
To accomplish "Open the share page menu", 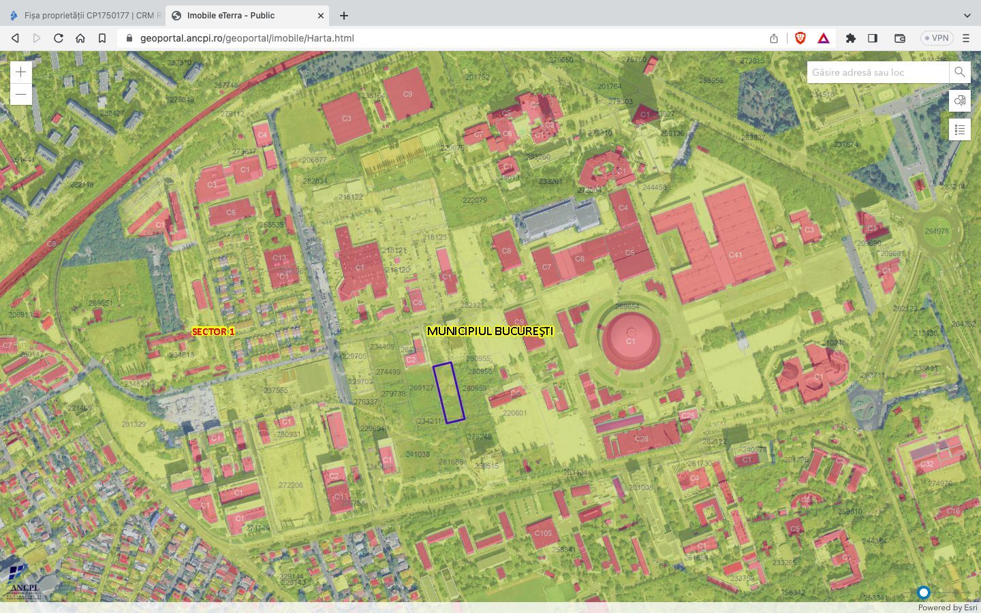I will click(774, 38).
